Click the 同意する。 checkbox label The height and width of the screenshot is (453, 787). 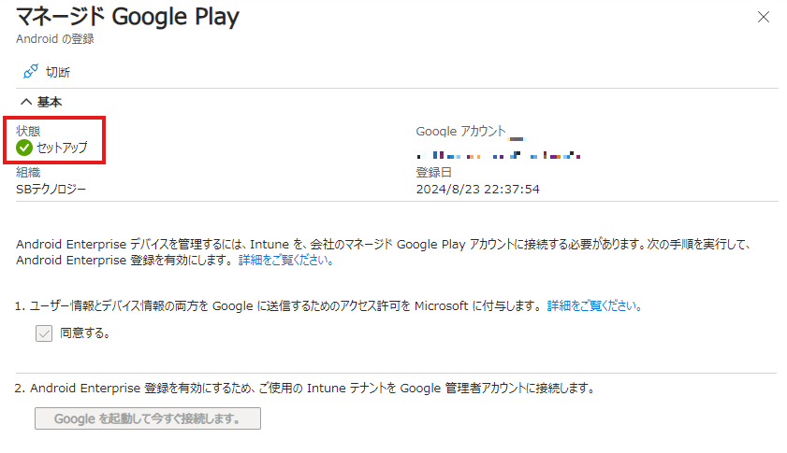coord(85,333)
